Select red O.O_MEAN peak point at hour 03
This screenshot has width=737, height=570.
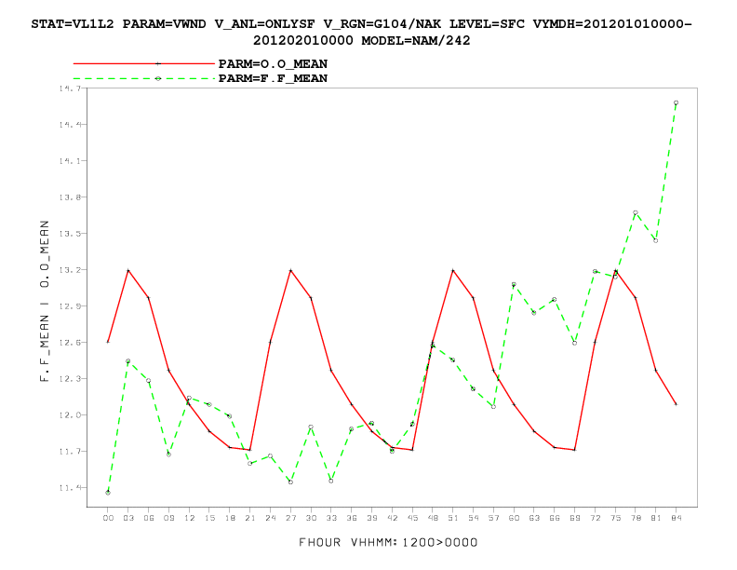(128, 270)
